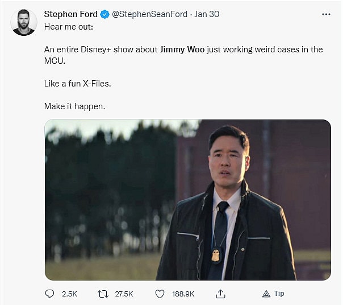
Task: Click the 'Hear me out:' tweet text
Action: tap(67, 26)
